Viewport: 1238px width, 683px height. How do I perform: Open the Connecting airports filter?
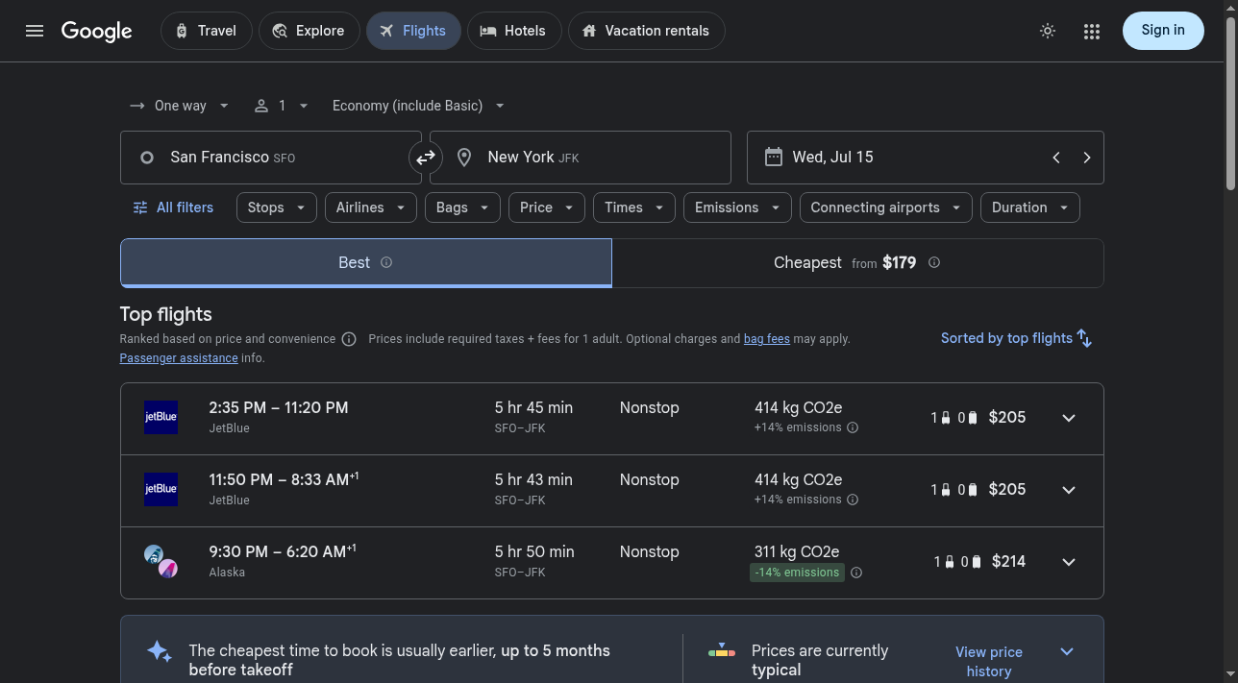(x=886, y=207)
